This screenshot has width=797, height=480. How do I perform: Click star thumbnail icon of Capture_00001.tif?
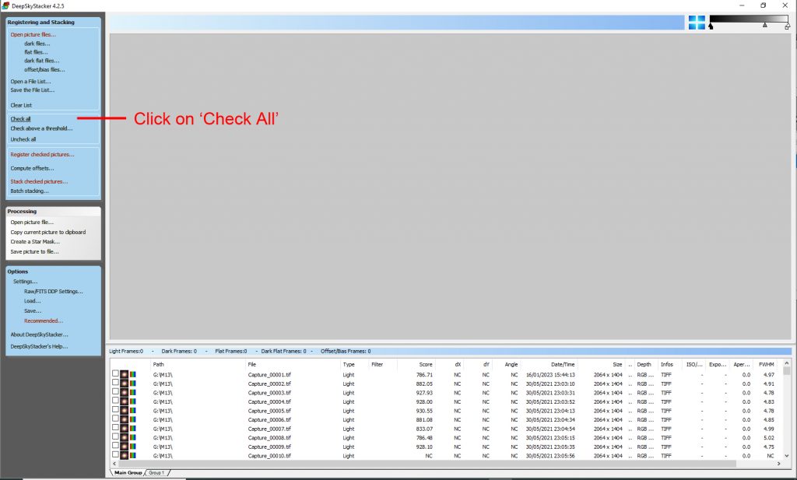[124, 375]
